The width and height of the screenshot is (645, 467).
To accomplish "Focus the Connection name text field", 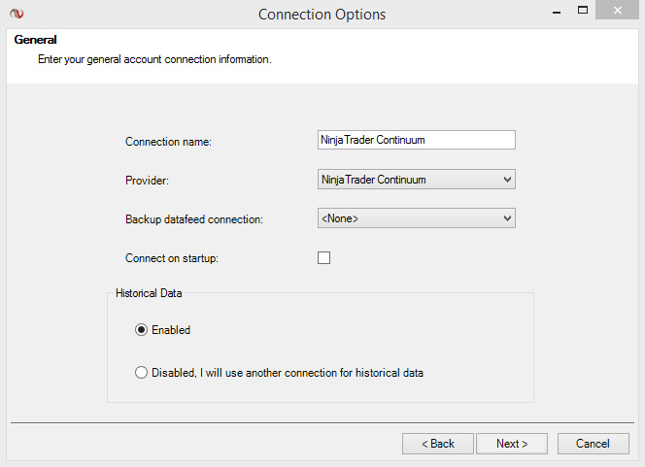I will coord(416,140).
